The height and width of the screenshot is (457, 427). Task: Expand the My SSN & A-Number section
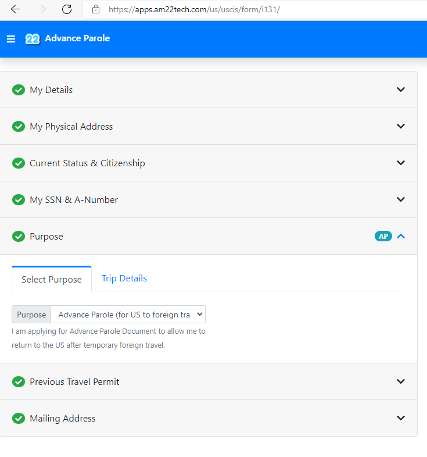401,199
